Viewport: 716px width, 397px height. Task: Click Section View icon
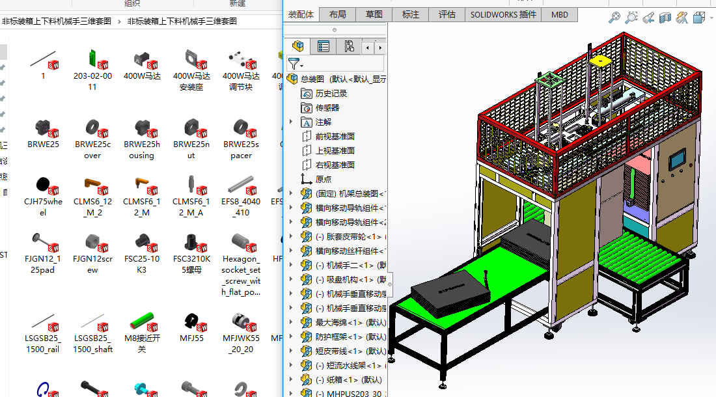[665, 18]
